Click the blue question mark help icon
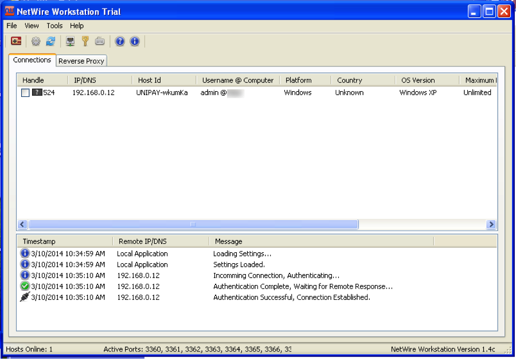The height and width of the screenshot is (359, 516). pos(120,41)
